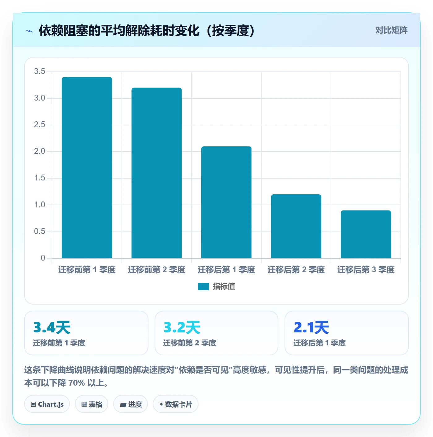This screenshot has width=433, height=437.
Task: Open the 3.2天 data card
Action: click(x=216, y=333)
